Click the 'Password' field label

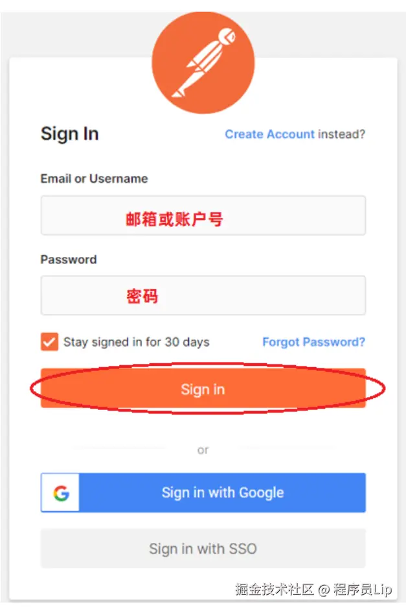(69, 259)
